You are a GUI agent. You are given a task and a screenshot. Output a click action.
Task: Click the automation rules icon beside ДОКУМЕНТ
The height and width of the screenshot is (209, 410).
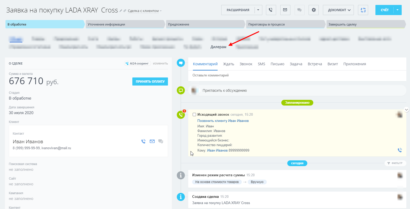click(x=363, y=10)
